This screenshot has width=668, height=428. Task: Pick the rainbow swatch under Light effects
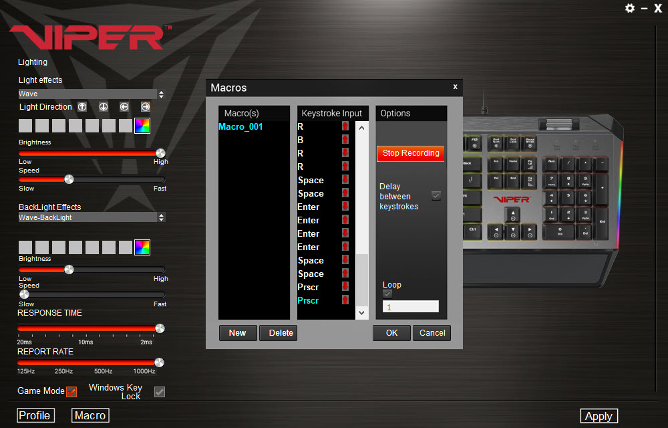[142, 126]
